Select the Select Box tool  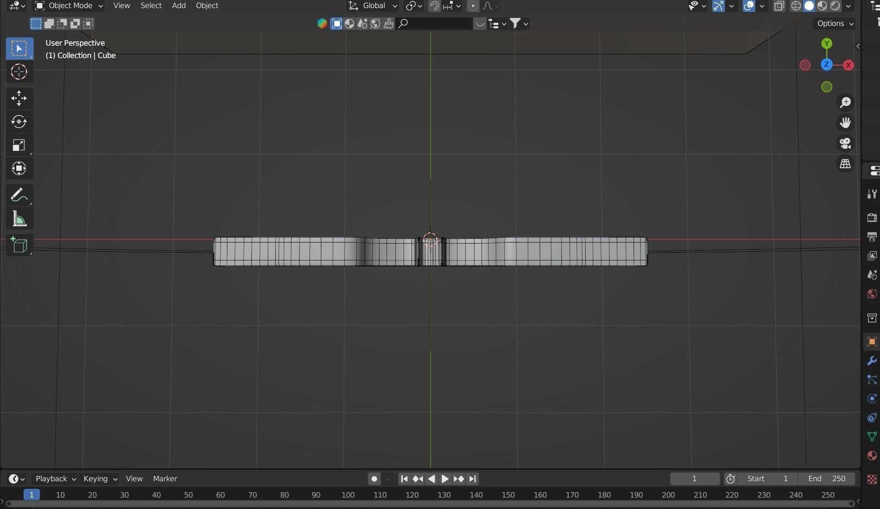(x=20, y=48)
